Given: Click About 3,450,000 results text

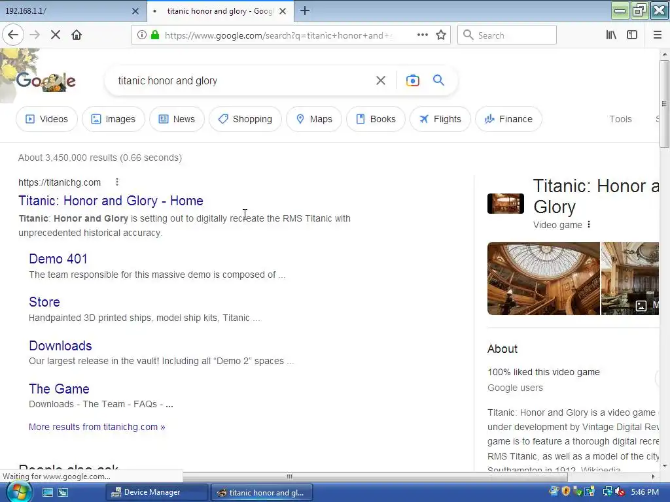Looking at the screenshot, I should click(x=100, y=158).
